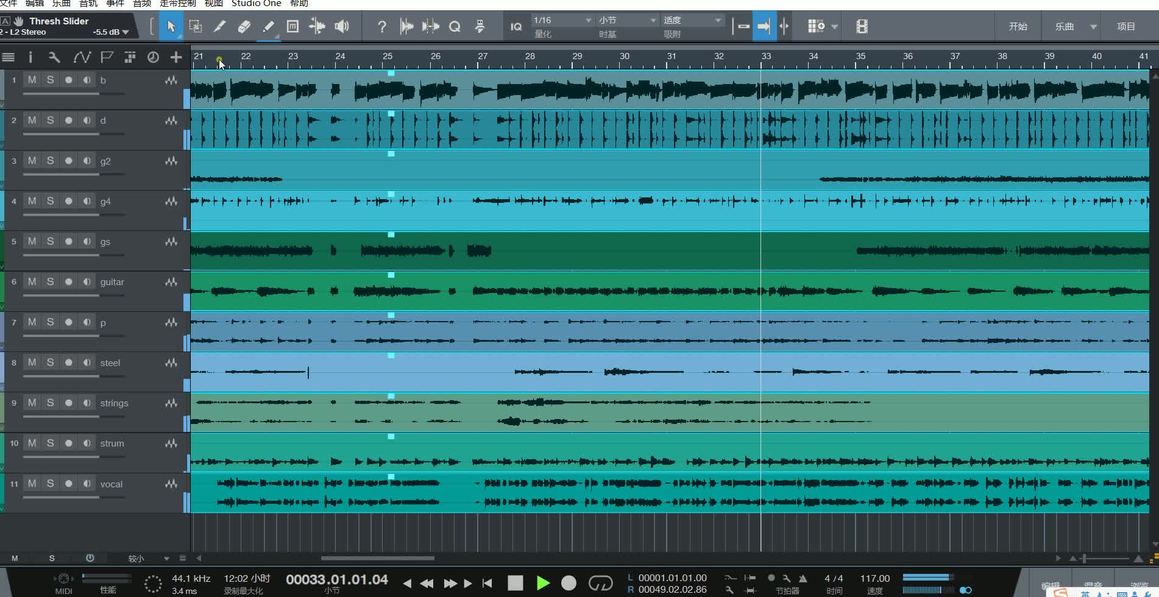
Task: Open the 编辑 menu
Action: click(x=34, y=3)
